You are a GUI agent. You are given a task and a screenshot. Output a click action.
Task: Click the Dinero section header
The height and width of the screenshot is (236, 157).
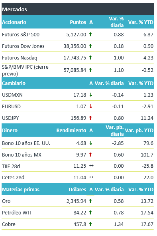pos(10,130)
